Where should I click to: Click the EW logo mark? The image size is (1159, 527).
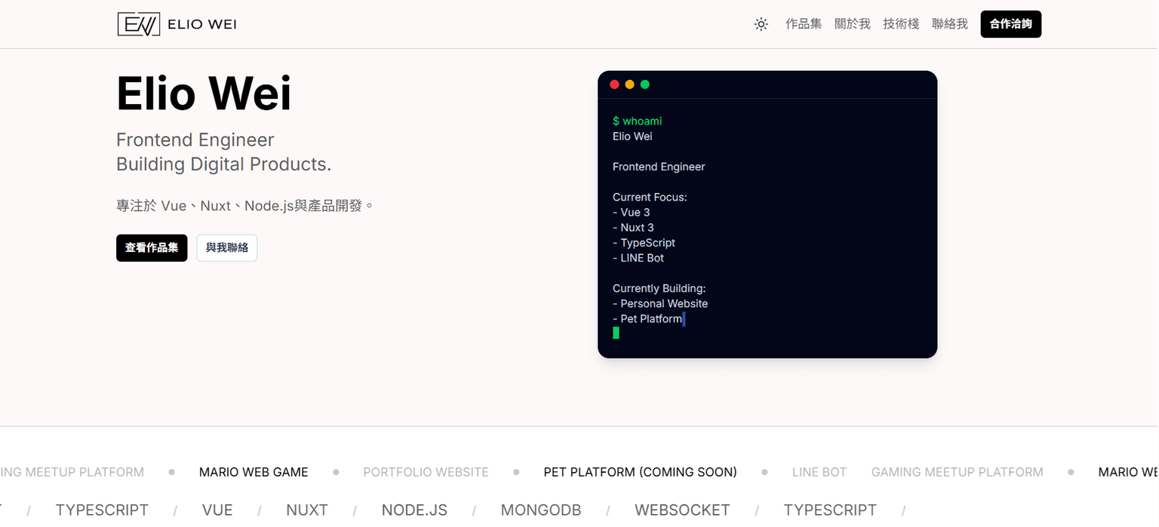coord(139,24)
